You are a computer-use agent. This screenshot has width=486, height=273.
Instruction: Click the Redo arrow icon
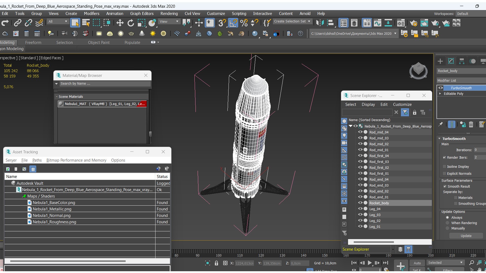[x=5, y=23]
